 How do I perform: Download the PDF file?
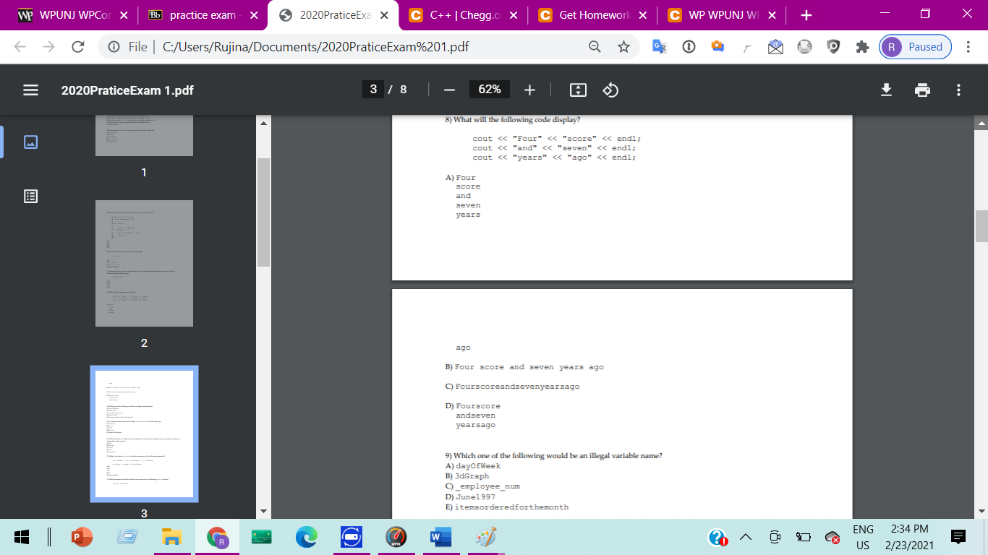[x=886, y=90]
